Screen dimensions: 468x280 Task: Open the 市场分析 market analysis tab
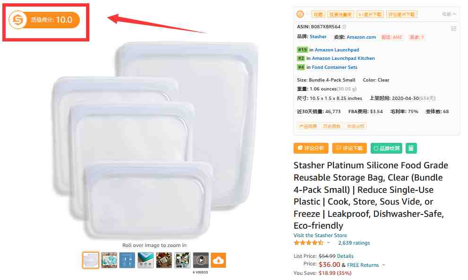(355, 126)
